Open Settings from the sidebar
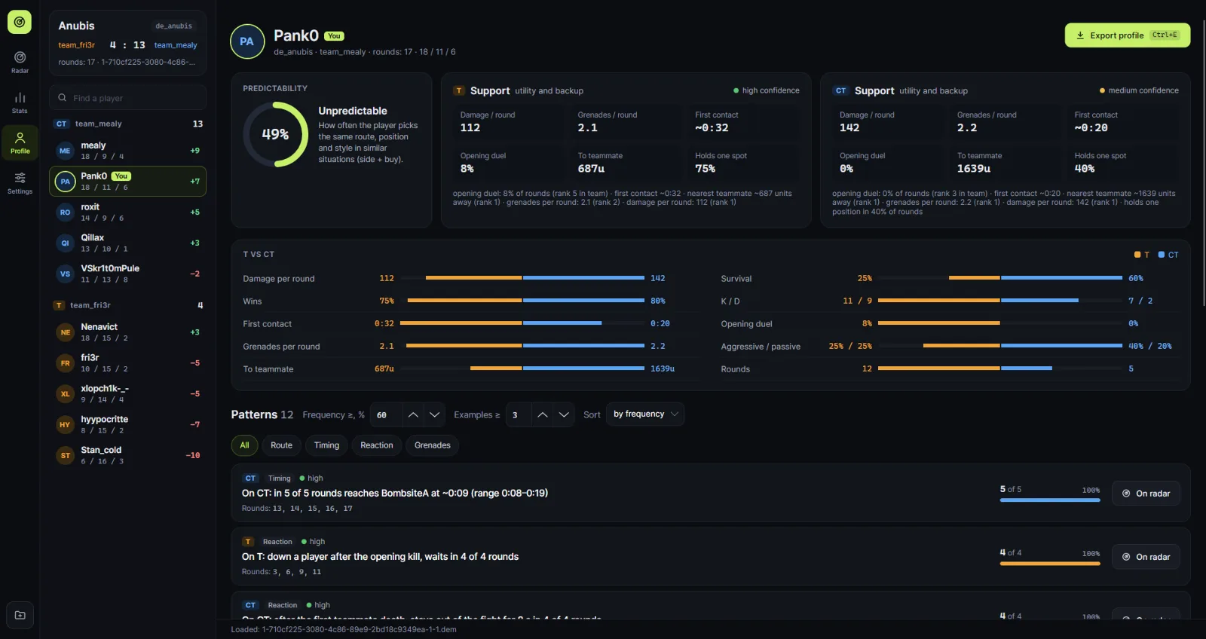1206x639 pixels. pyautogui.click(x=20, y=183)
